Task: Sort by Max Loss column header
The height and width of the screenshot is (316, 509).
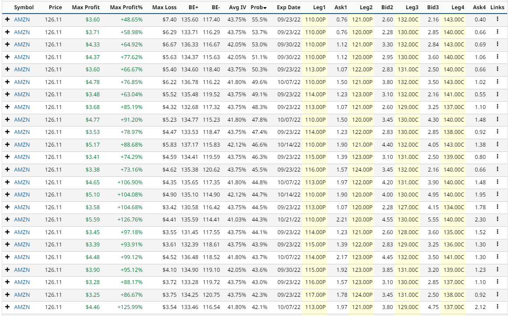Action: click(x=164, y=7)
